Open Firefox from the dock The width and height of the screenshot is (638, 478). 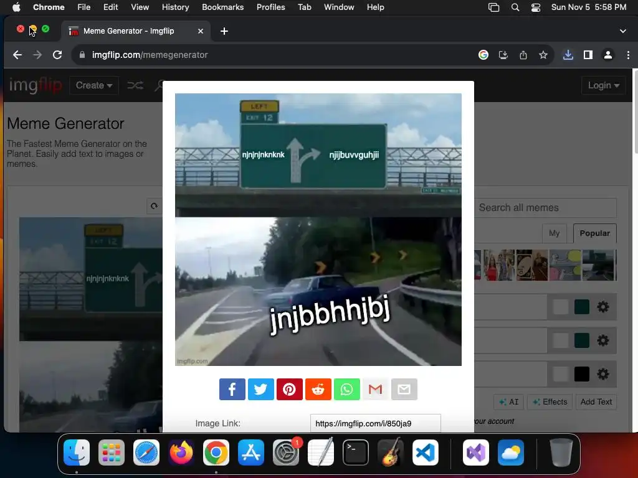[181, 452]
